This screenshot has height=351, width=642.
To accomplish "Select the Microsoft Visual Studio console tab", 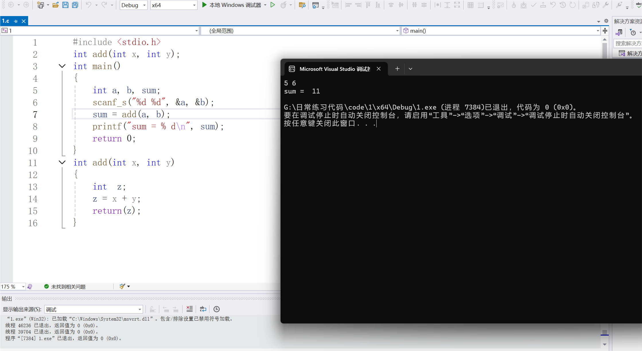I will click(x=334, y=69).
